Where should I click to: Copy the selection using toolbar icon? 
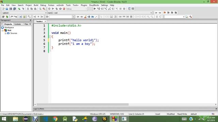pos(32,9)
